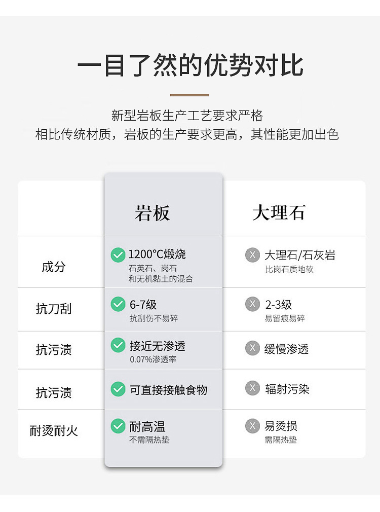Click the gray X icon next to 辐射污染
Viewport: 380px width, 512px height.
click(252, 389)
